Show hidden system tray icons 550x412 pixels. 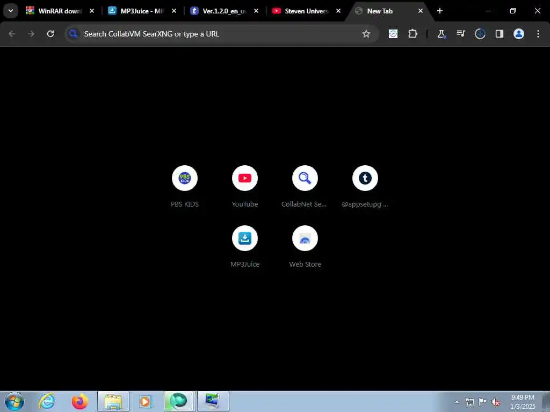click(457, 402)
